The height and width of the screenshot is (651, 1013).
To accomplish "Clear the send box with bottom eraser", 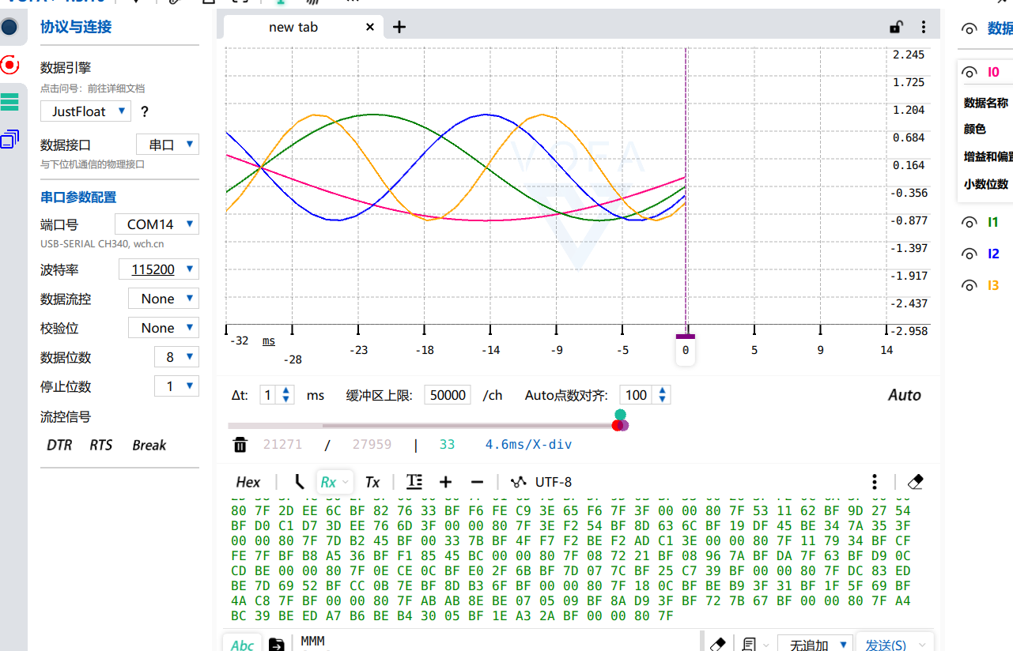I will pos(717,644).
